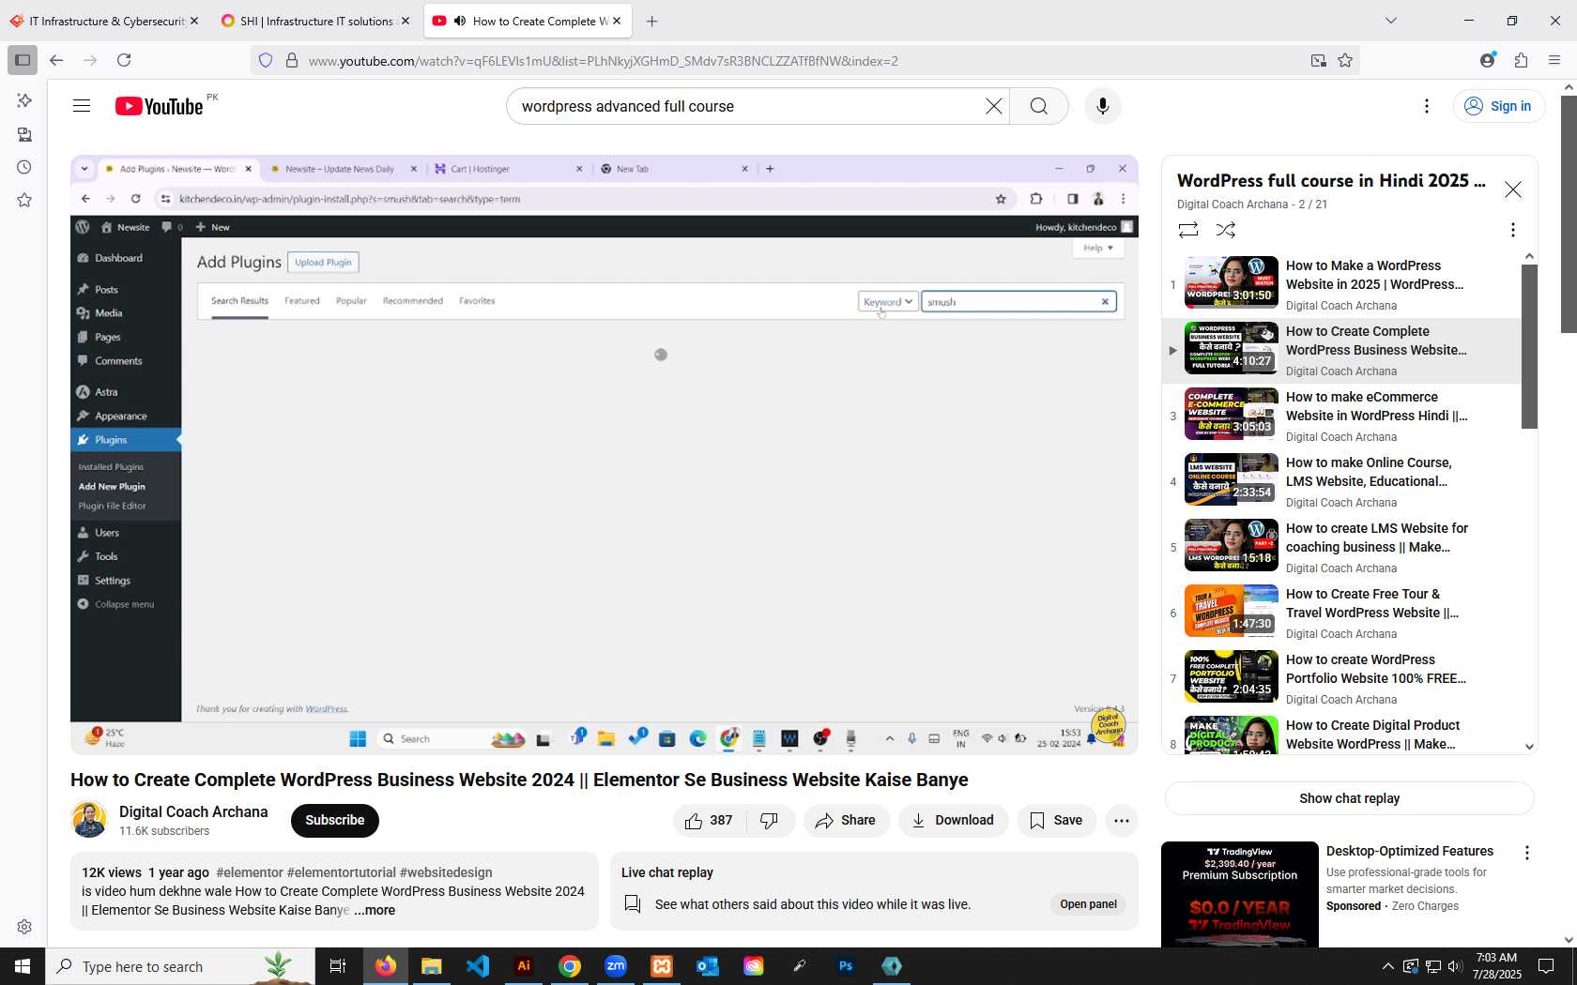This screenshot has height=985, width=1577.
Task: Open history clock icon in the sidebar
Action: 24,167
